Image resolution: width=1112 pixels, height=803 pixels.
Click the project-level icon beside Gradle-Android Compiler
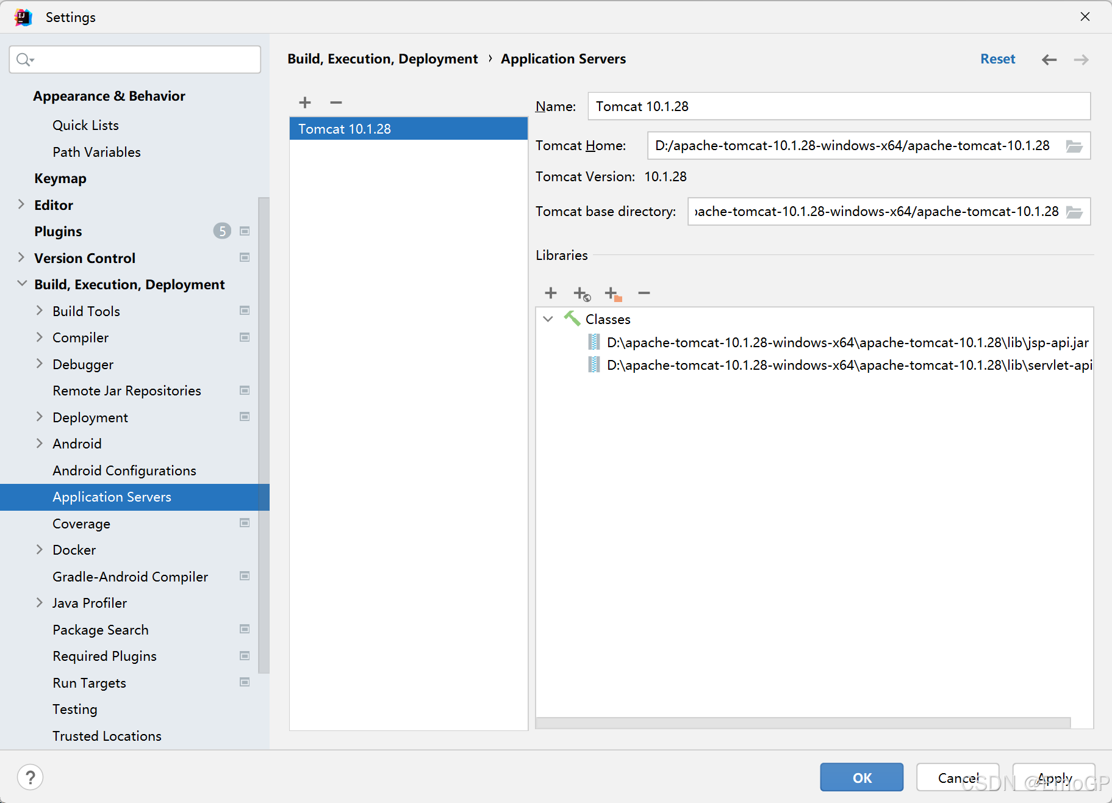pos(245,576)
